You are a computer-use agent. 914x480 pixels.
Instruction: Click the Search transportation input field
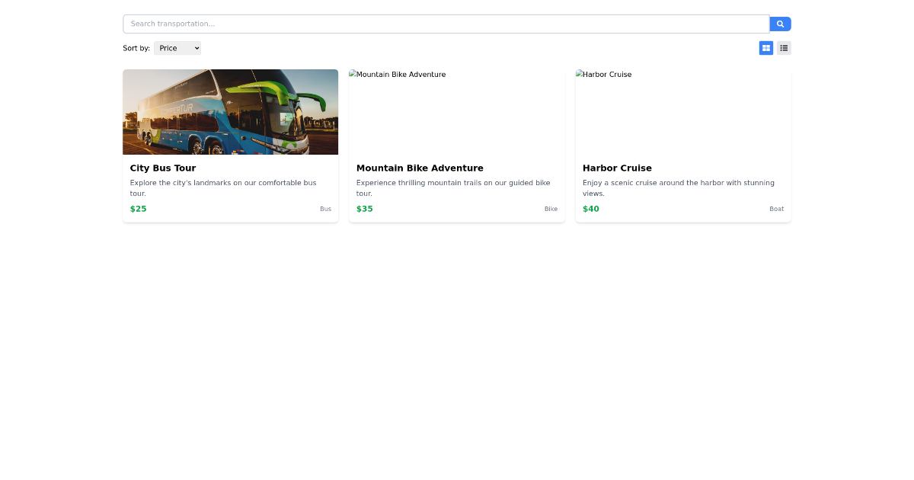(x=446, y=24)
